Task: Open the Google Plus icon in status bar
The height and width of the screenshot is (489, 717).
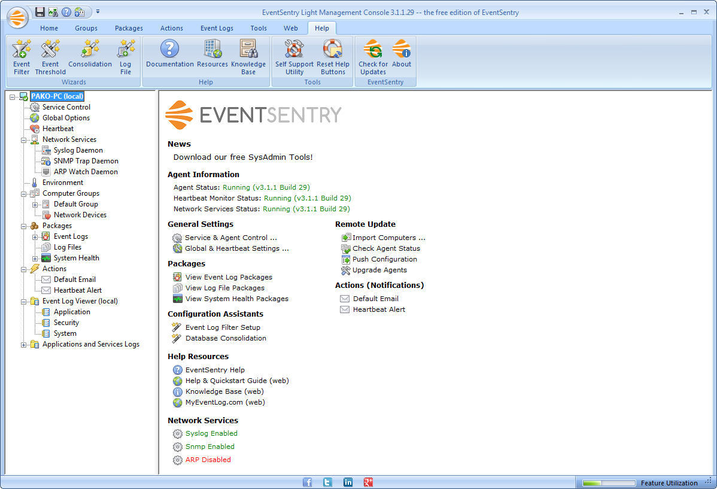Action: click(x=368, y=482)
